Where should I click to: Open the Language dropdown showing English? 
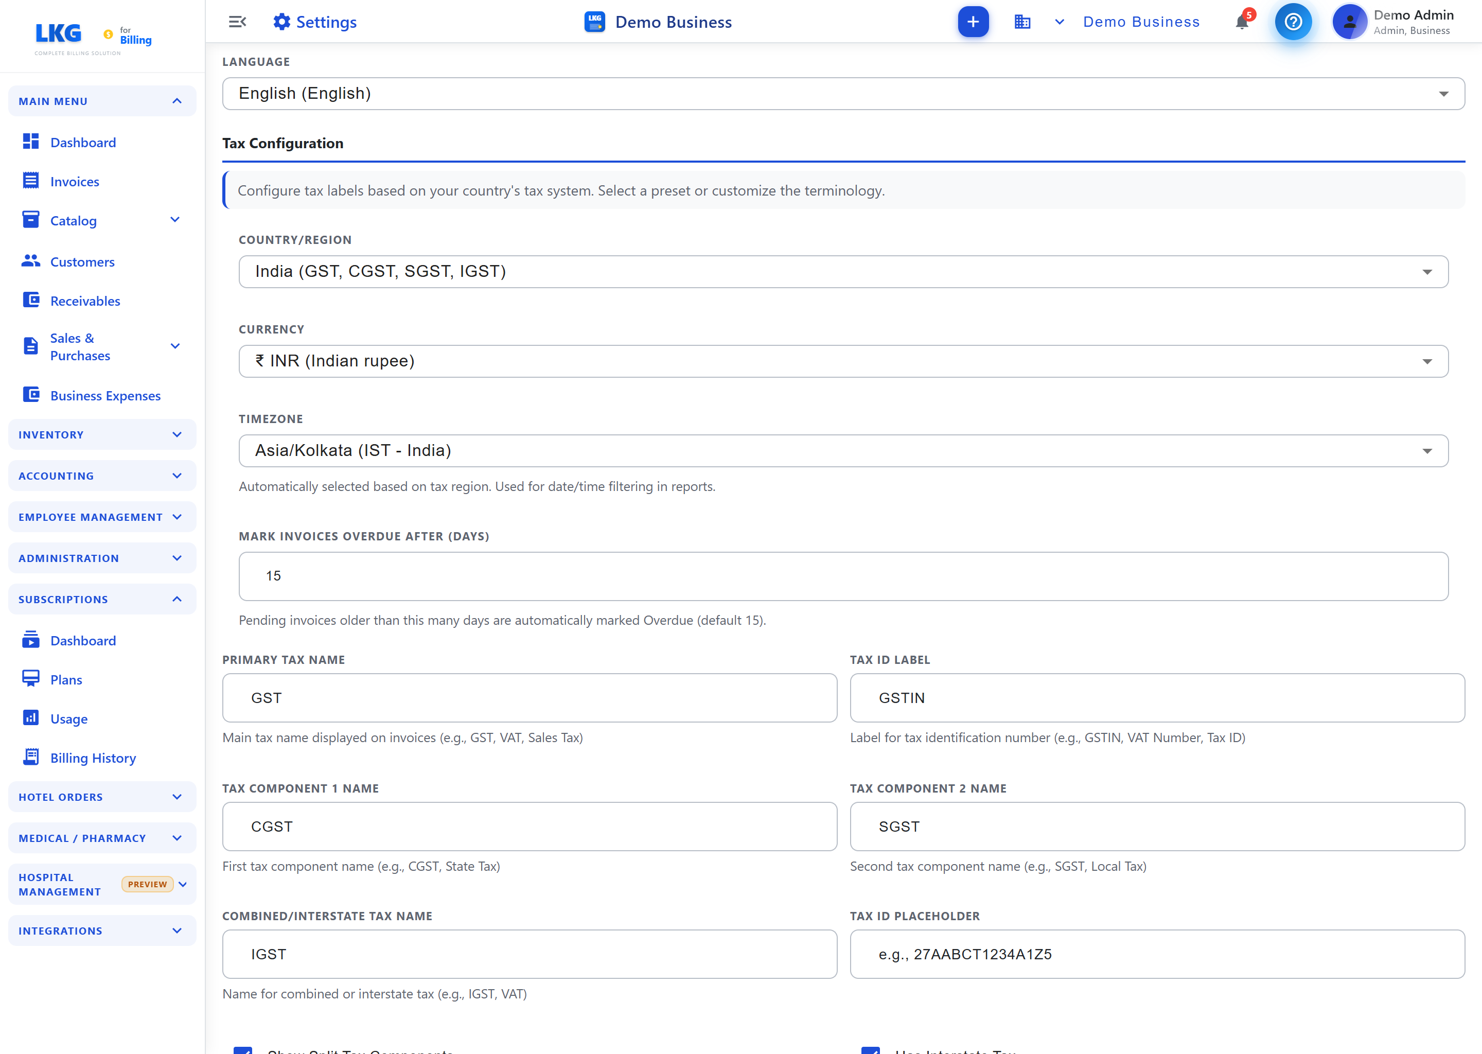[843, 94]
